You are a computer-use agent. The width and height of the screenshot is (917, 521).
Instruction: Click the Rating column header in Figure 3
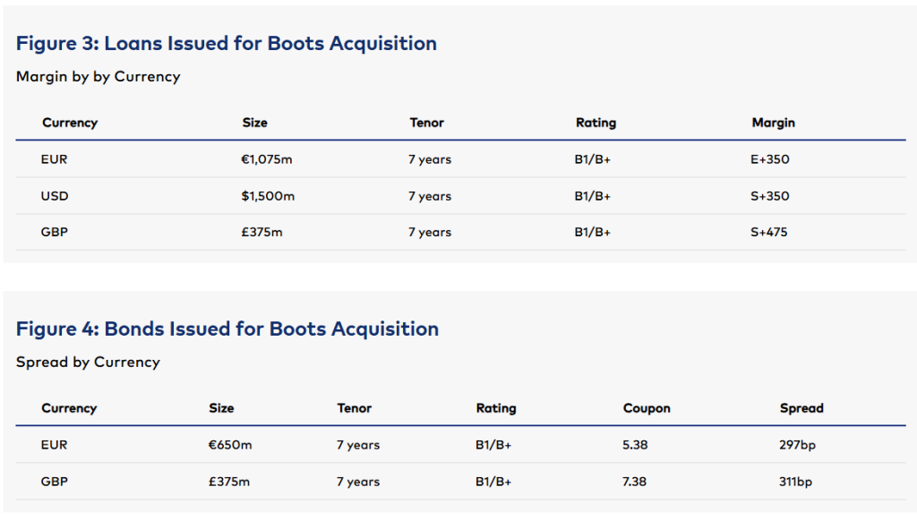(596, 123)
